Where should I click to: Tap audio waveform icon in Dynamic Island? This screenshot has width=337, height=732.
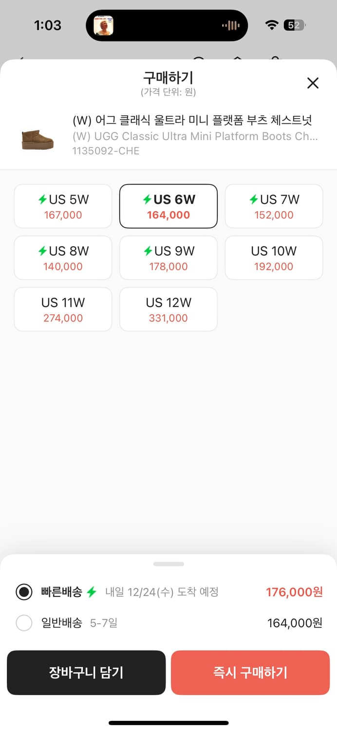pyautogui.click(x=231, y=25)
